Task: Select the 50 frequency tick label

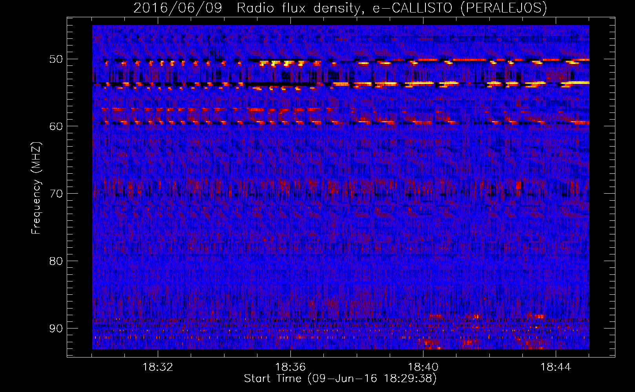Action: coord(56,59)
